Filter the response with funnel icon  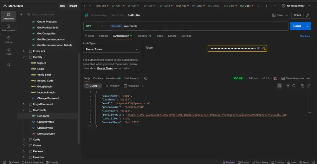point(288,86)
